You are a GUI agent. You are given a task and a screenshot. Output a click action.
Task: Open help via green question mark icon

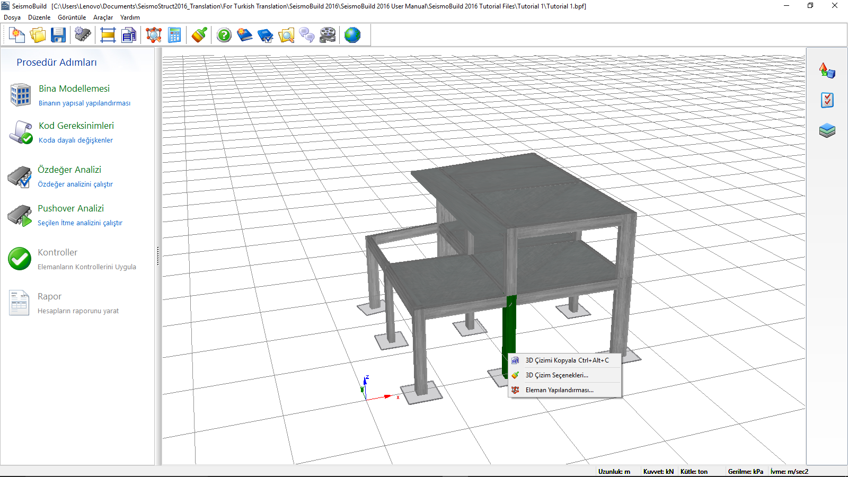coord(224,36)
